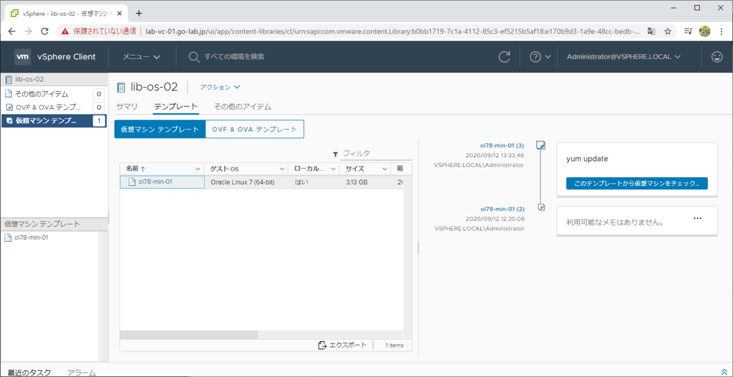Click the export icon below the table
The height and width of the screenshot is (377, 733).
point(323,345)
